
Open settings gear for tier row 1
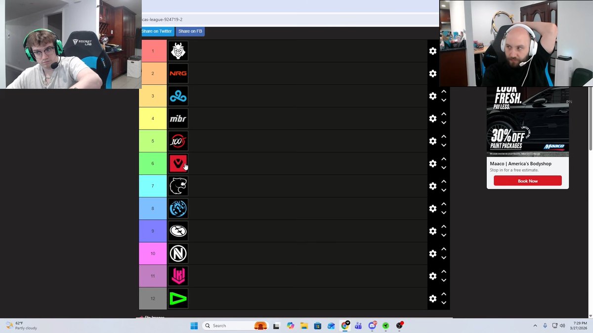coord(433,51)
